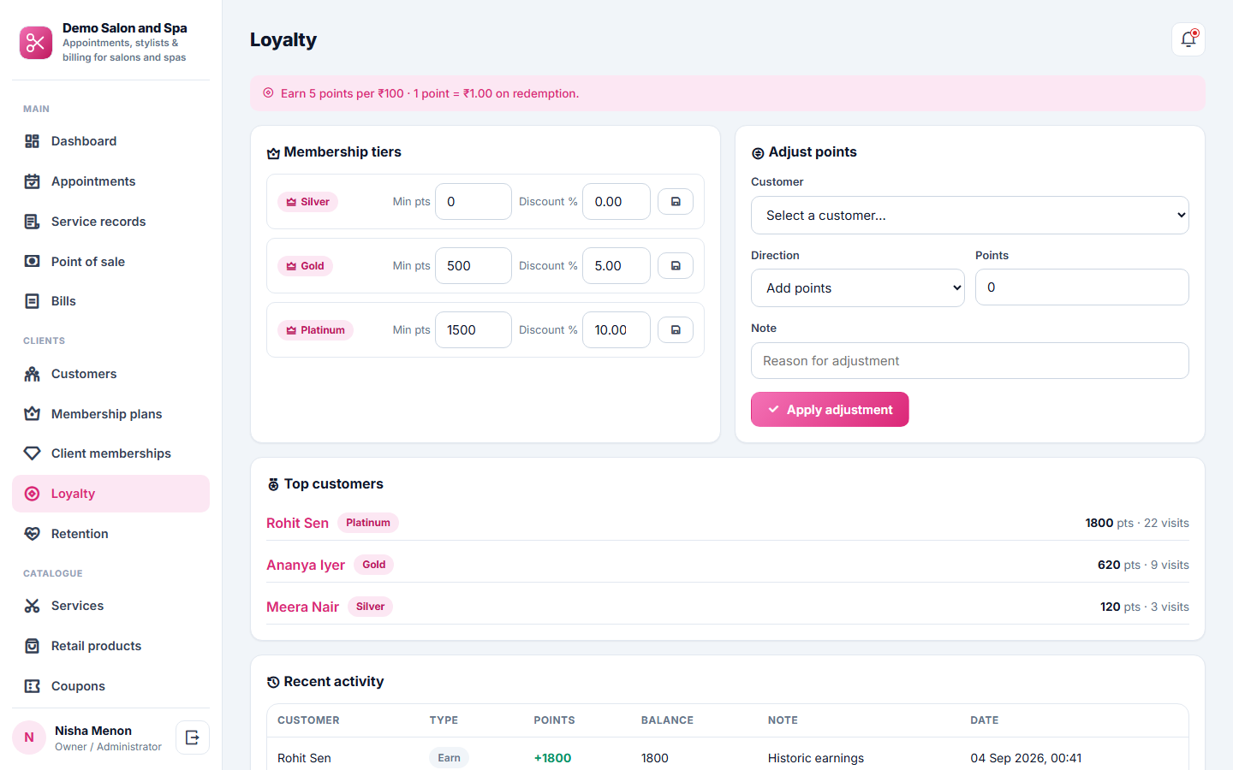Click the Nisha Menon avatar
This screenshot has width=1233, height=770.
coord(29,737)
